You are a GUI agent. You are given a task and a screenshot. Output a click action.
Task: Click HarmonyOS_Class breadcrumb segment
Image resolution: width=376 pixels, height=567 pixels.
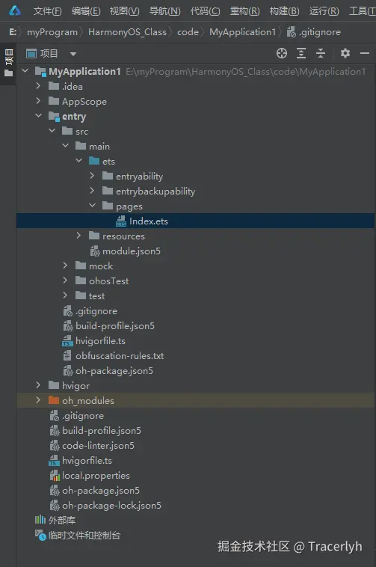[x=127, y=32]
